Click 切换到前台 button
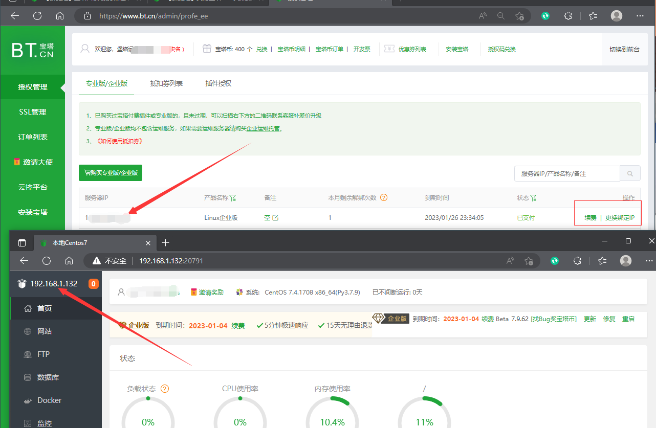Screen dimensions: 656x428 624,50
